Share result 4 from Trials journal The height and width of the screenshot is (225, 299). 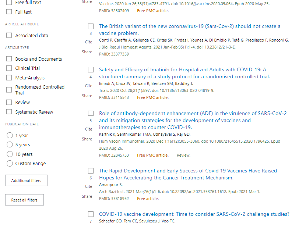point(87,96)
